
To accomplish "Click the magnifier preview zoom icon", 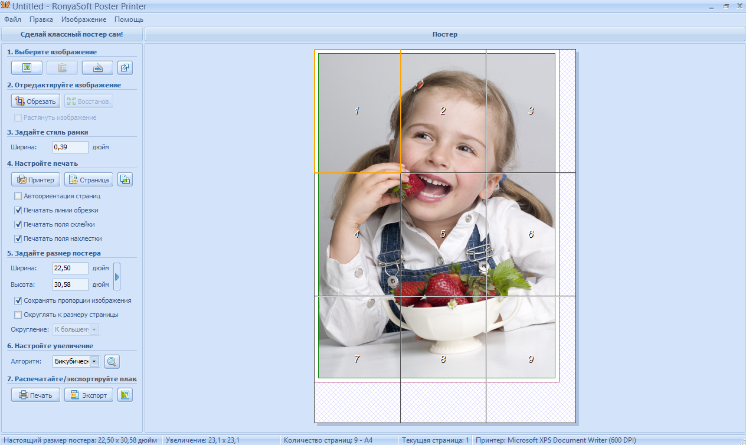I will [x=112, y=361].
